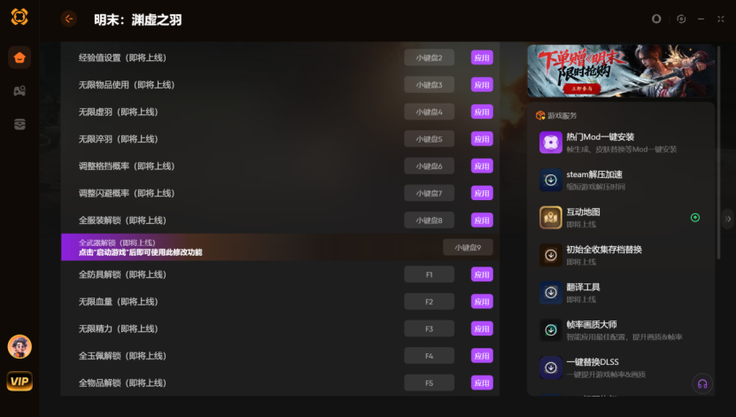Click the green status icon beside 互动地图
This screenshot has width=736, height=417.
click(695, 217)
